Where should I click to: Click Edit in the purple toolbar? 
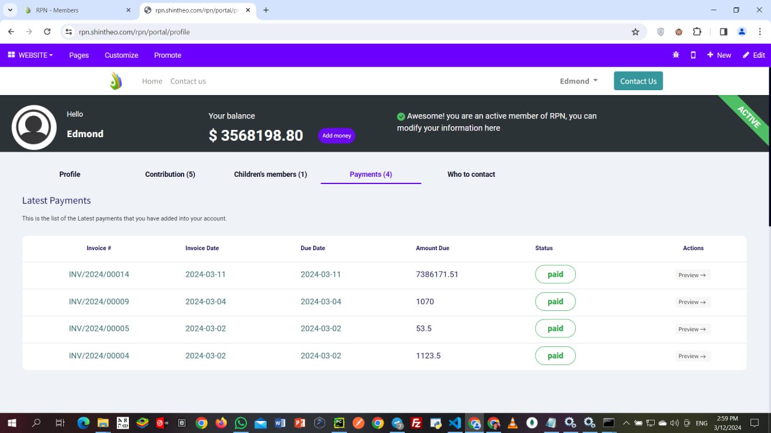click(754, 55)
